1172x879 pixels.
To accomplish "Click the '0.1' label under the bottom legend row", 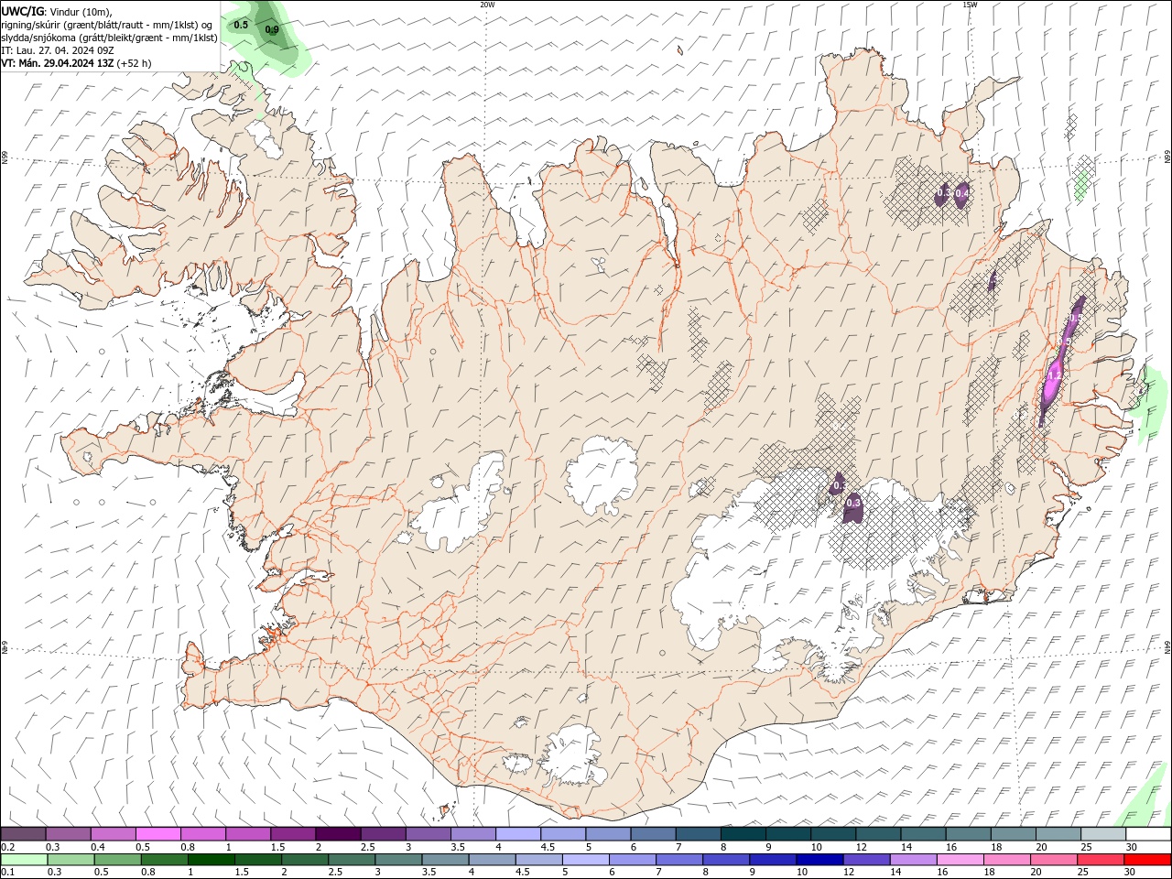I will coord(8,873).
